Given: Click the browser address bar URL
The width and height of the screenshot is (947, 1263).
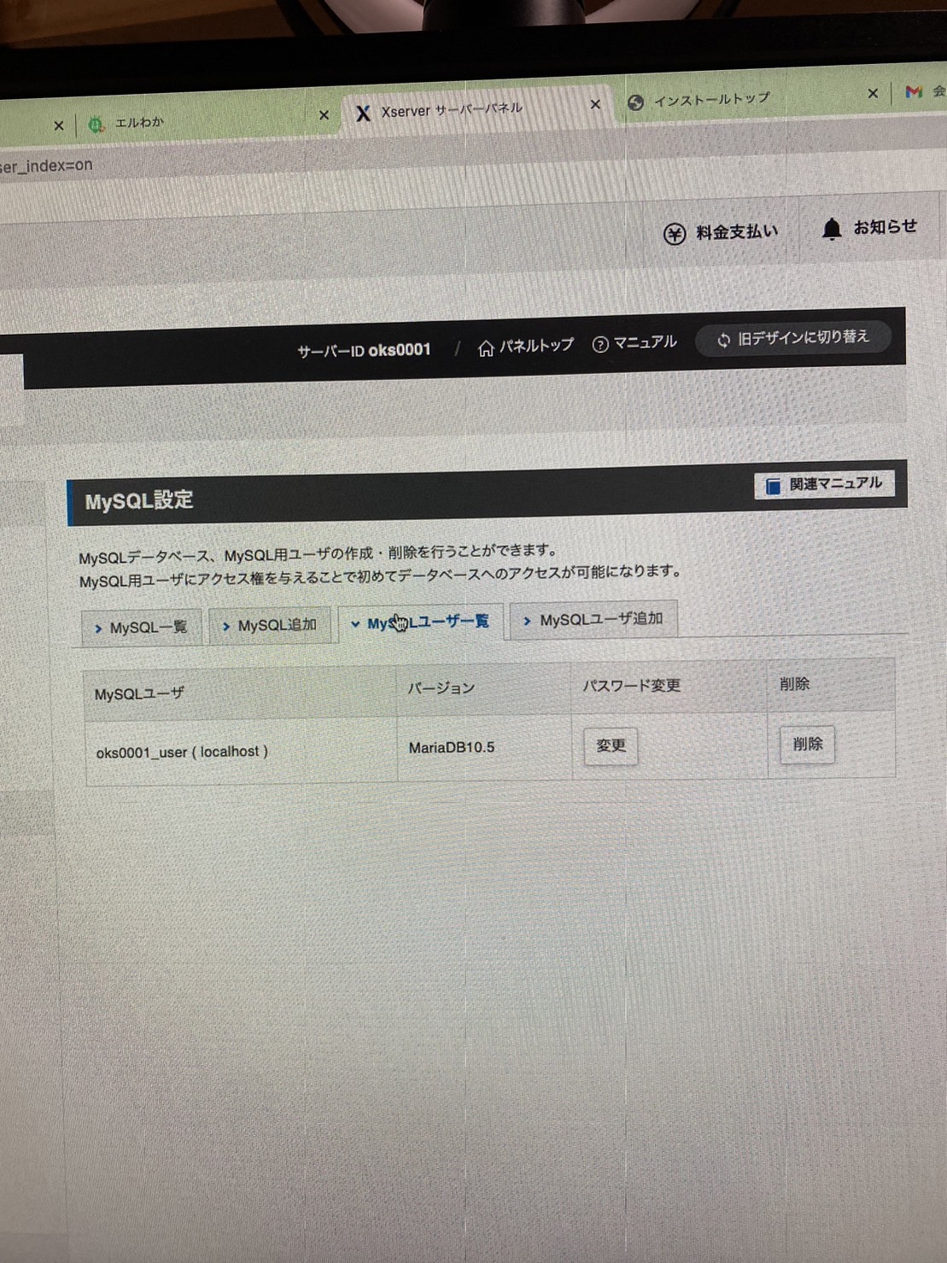Looking at the screenshot, I should 46,166.
